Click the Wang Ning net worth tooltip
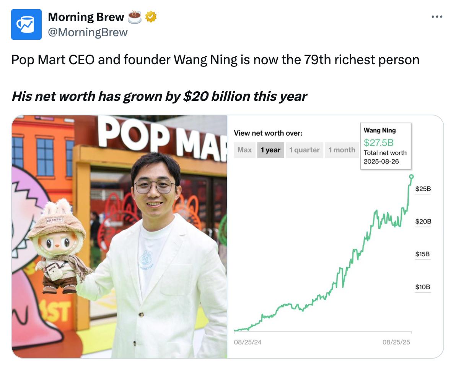Viewport: 456px width, 369px height. click(386, 146)
